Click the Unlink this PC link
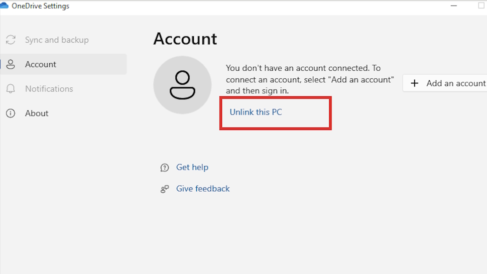The width and height of the screenshot is (487, 274). 256,112
